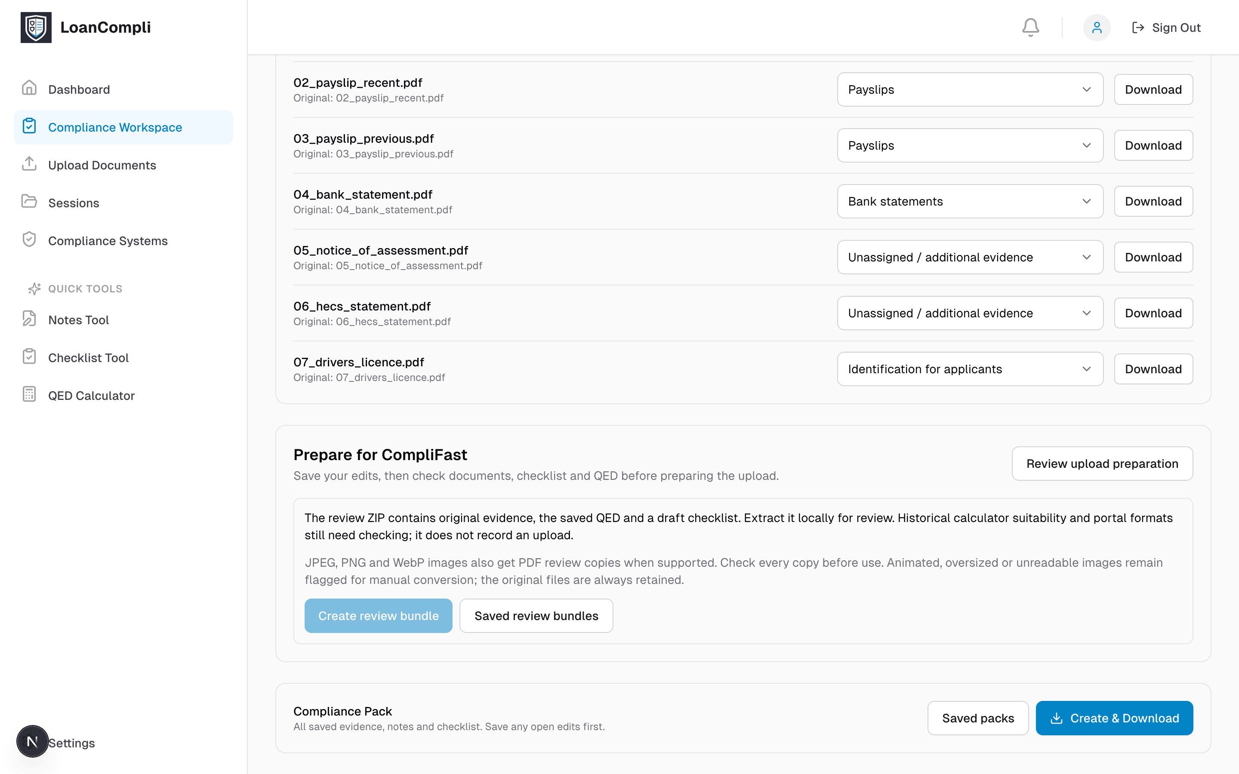
Task: Click the LoanCompli brand name
Action: (x=105, y=27)
